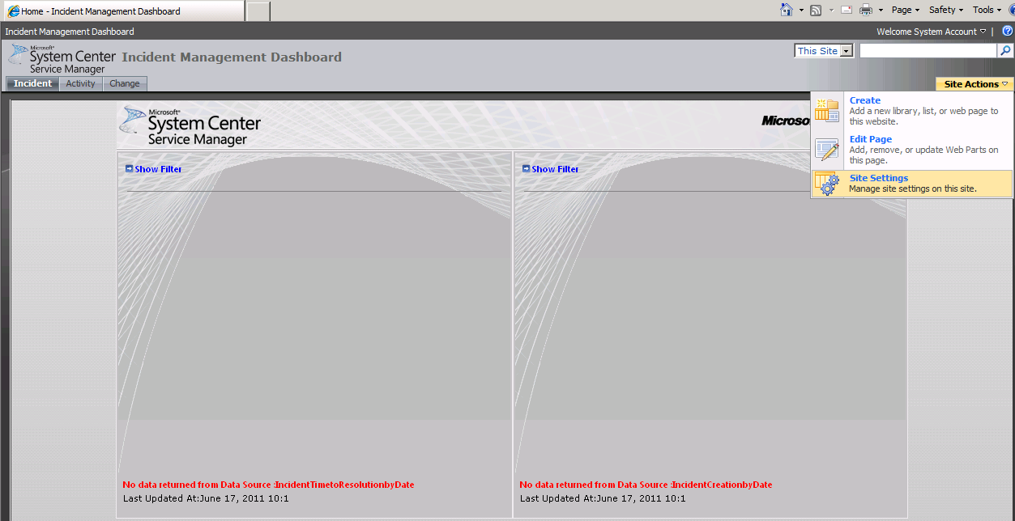This screenshot has height=521, width=1015.
Task: Open the Create library icon in Site Actions
Action: (827, 111)
